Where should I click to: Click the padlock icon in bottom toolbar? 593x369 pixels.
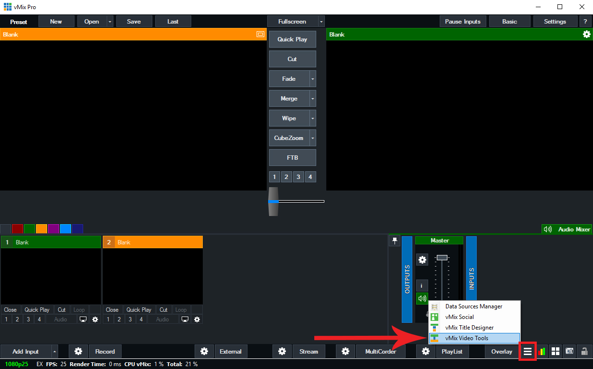tap(584, 352)
